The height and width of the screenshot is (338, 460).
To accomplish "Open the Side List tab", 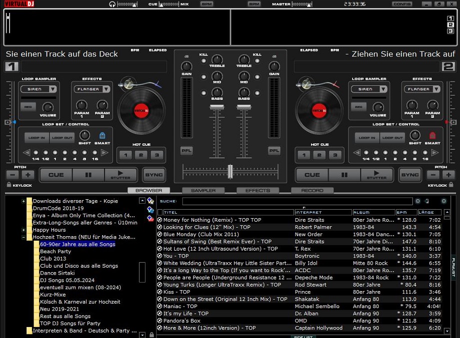I will click(303, 337).
